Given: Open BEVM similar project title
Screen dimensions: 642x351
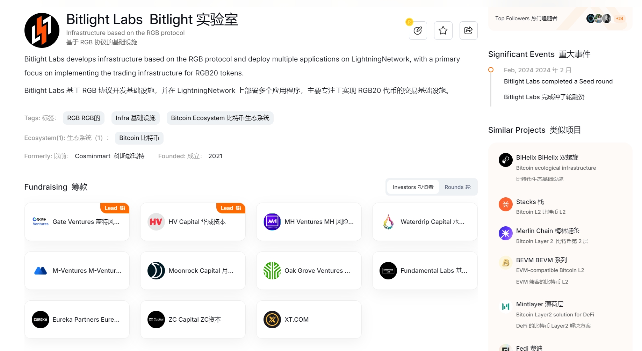Looking at the screenshot, I should [x=541, y=260].
